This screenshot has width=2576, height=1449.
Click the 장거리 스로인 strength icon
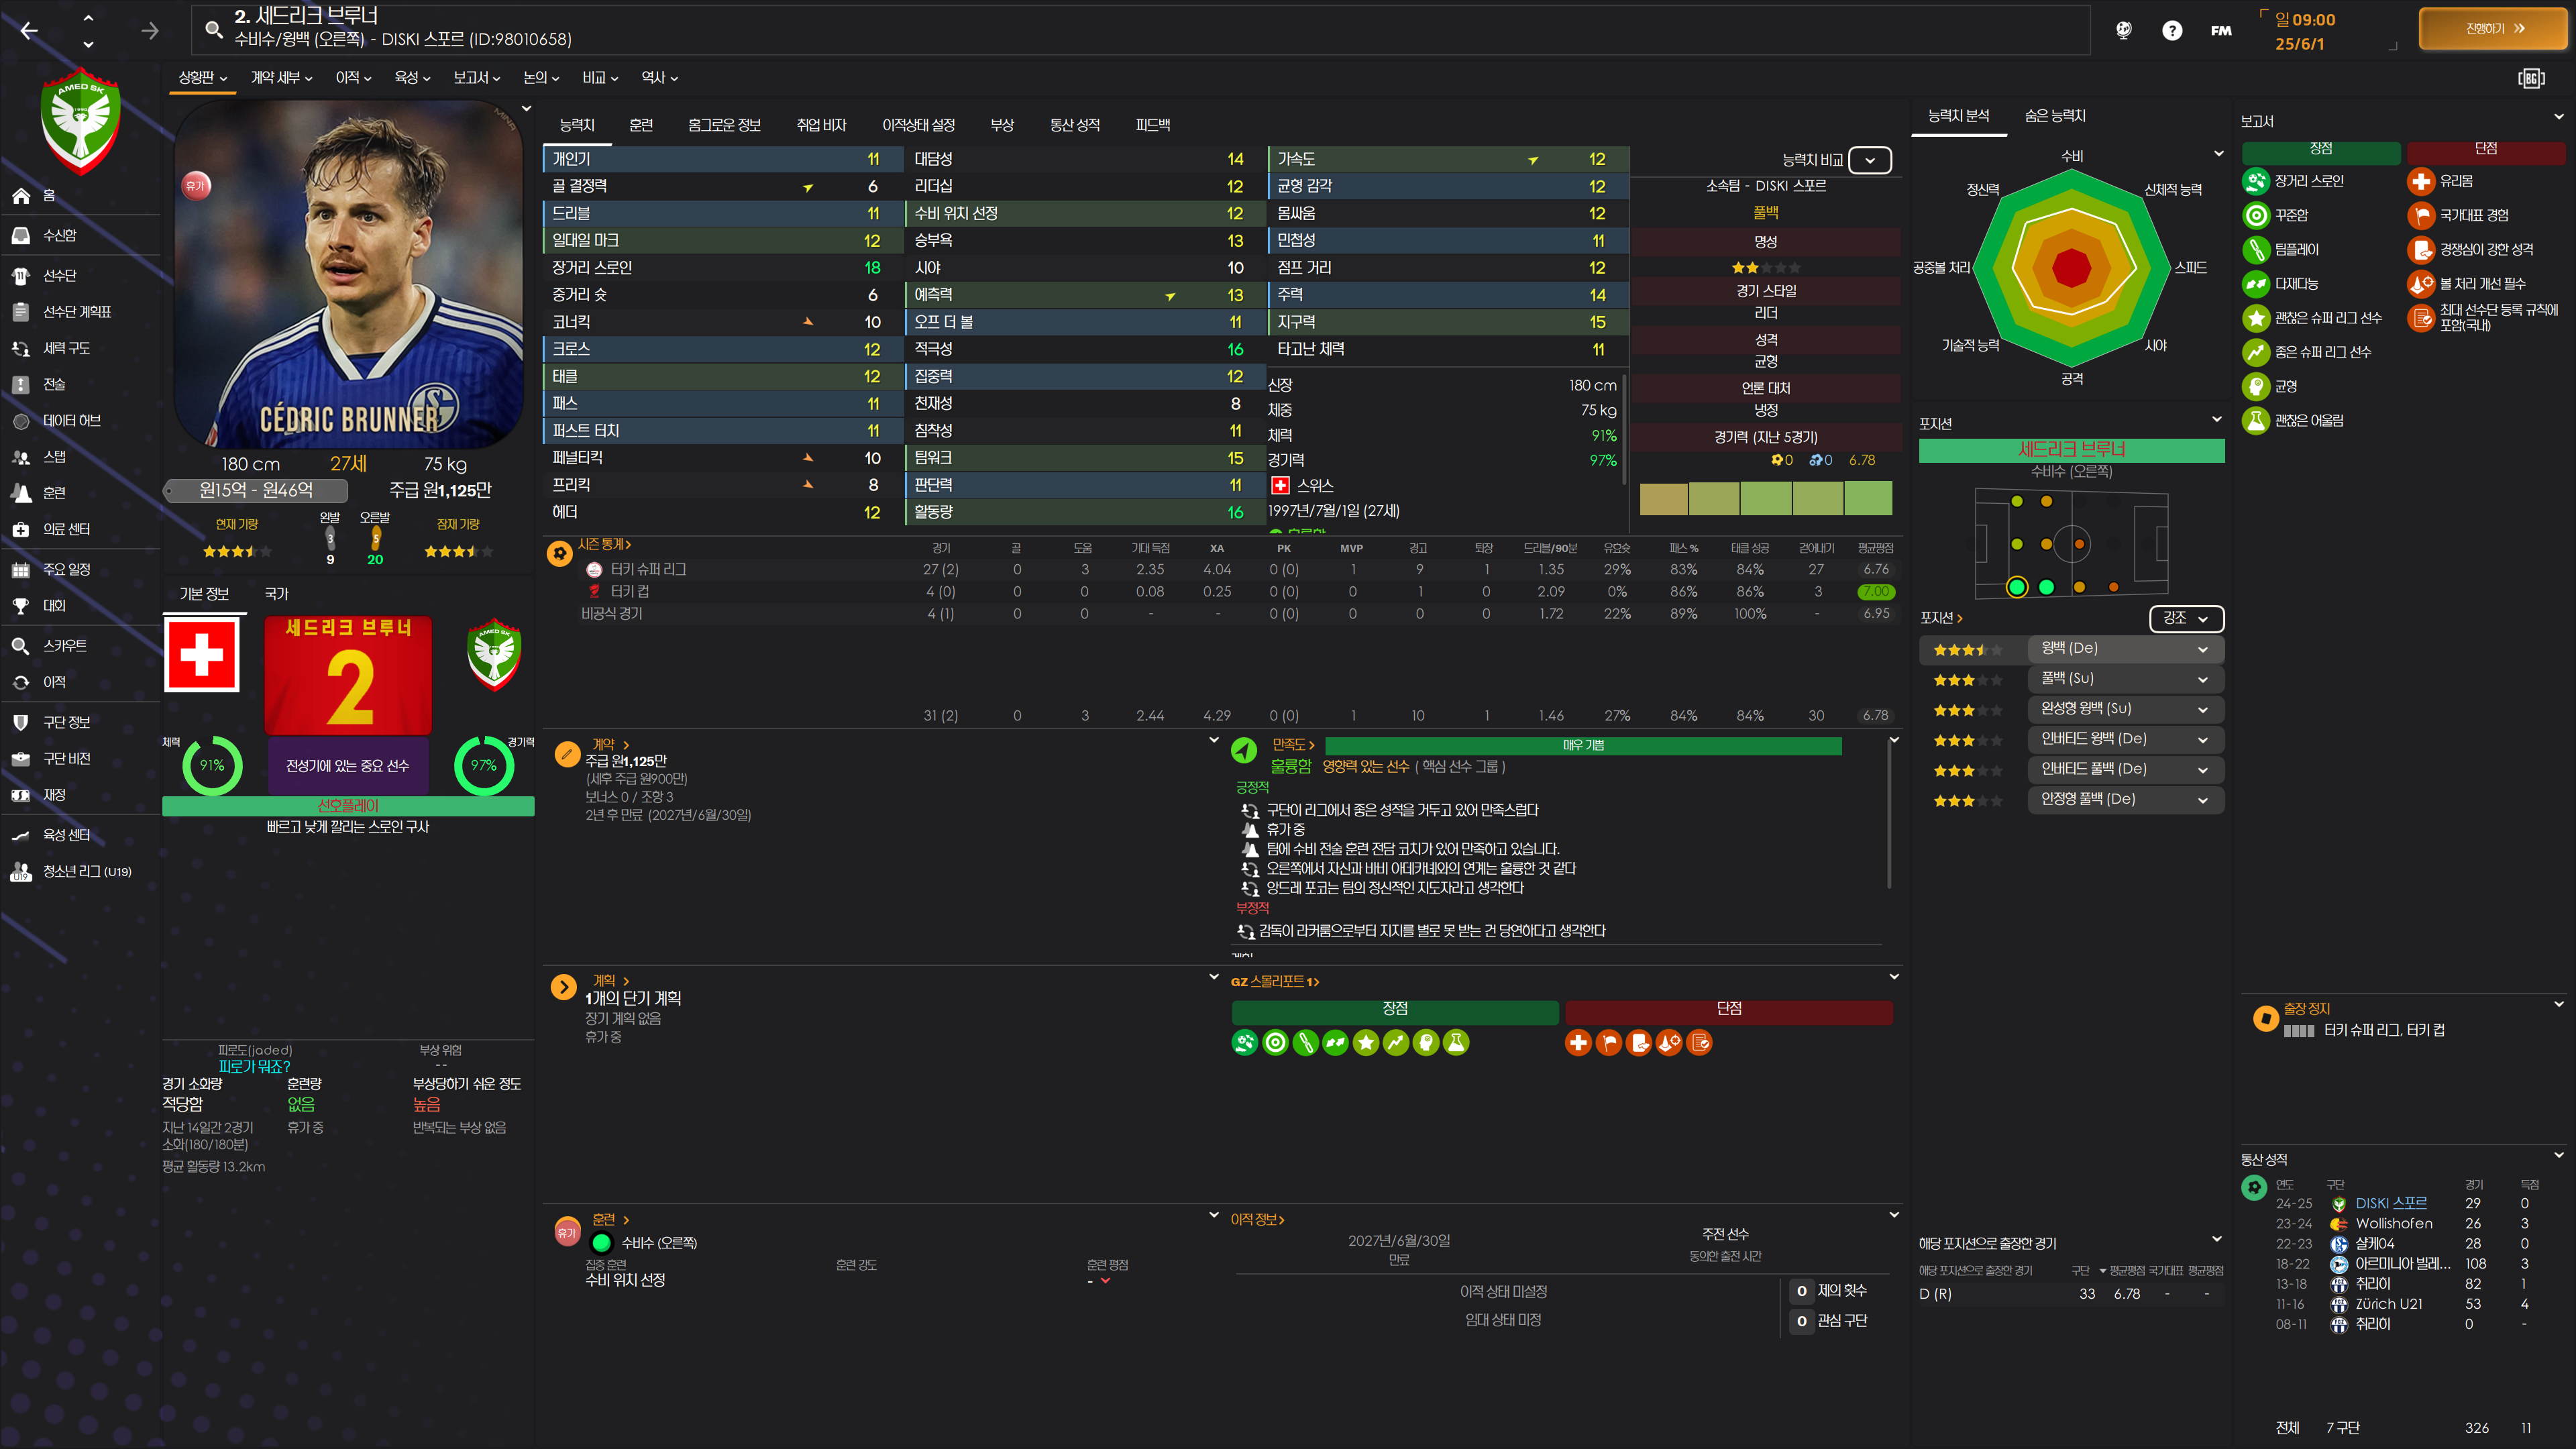(2256, 181)
